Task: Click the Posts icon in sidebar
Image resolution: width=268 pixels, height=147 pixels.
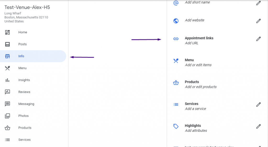Action: (x=7, y=44)
